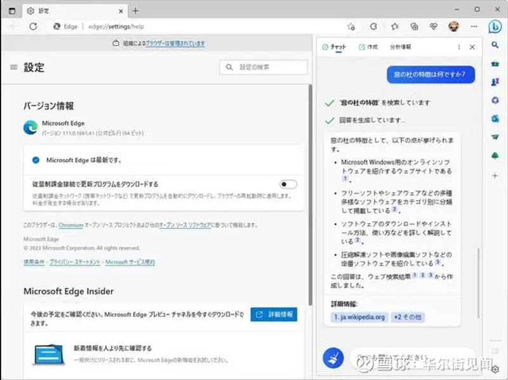The image size is (508, 380).
Task: Switch to the 作成 tab
Action: 368,47
